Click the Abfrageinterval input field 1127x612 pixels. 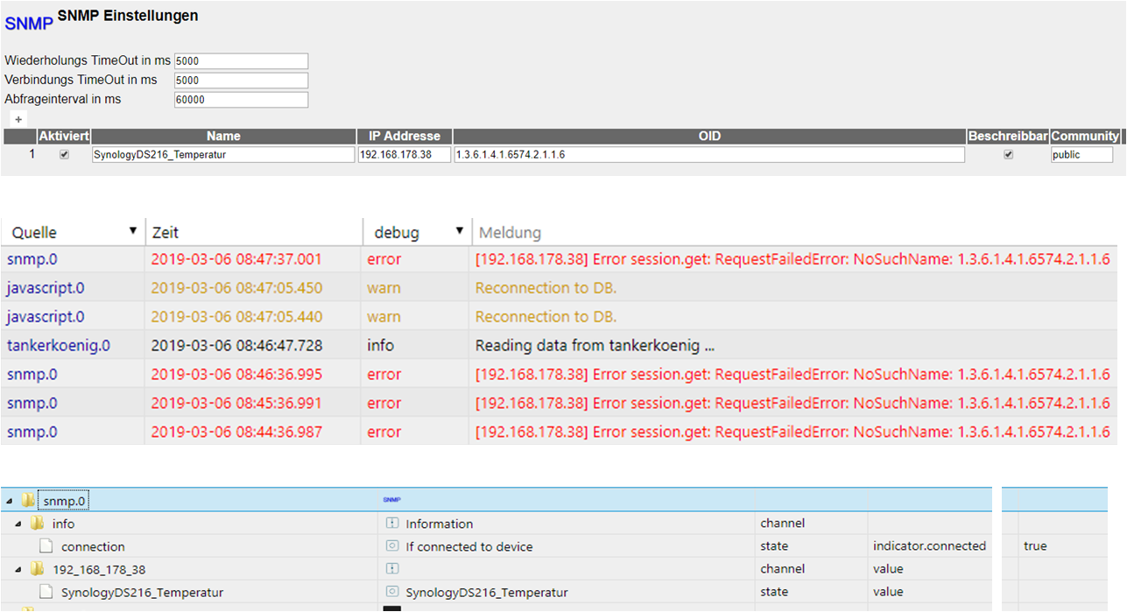pos(242,100)
